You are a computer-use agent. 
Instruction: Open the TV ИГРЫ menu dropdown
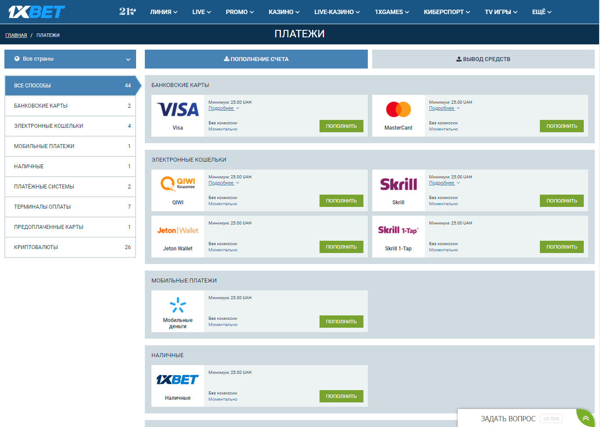pos(501,12)
